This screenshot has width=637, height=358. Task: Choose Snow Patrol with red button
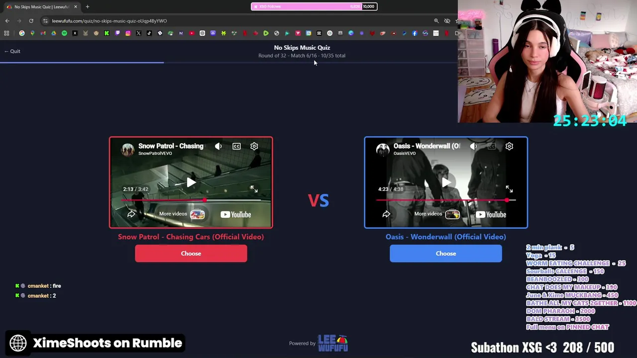tap(191, 254)
